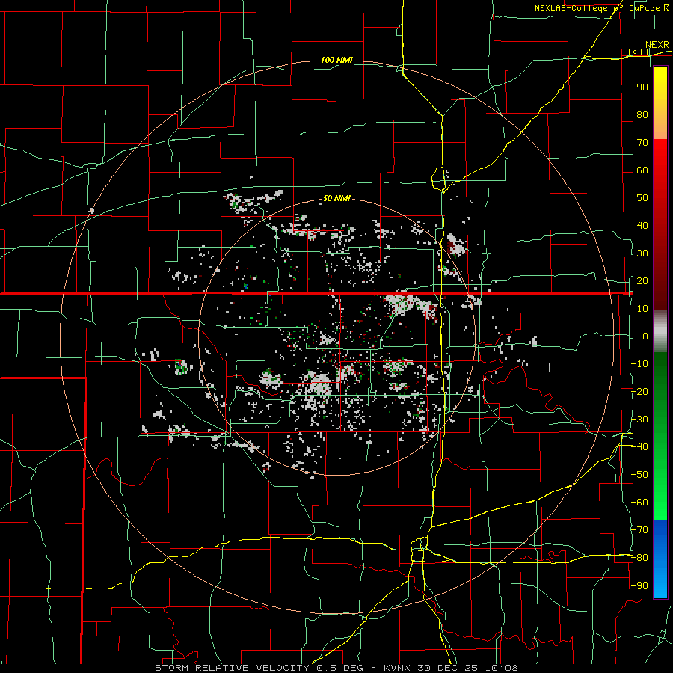Screen dimensions: 673x673
Task: Click the -50 scale value
Action: [639, 475]
